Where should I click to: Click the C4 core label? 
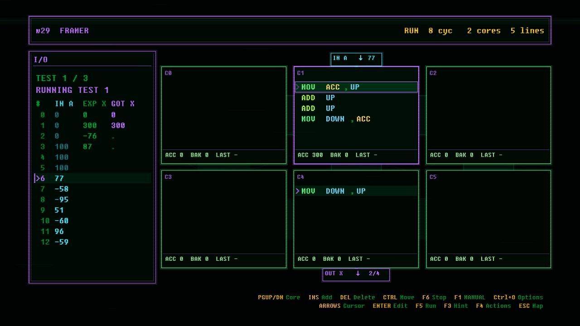tap(300, 177)
